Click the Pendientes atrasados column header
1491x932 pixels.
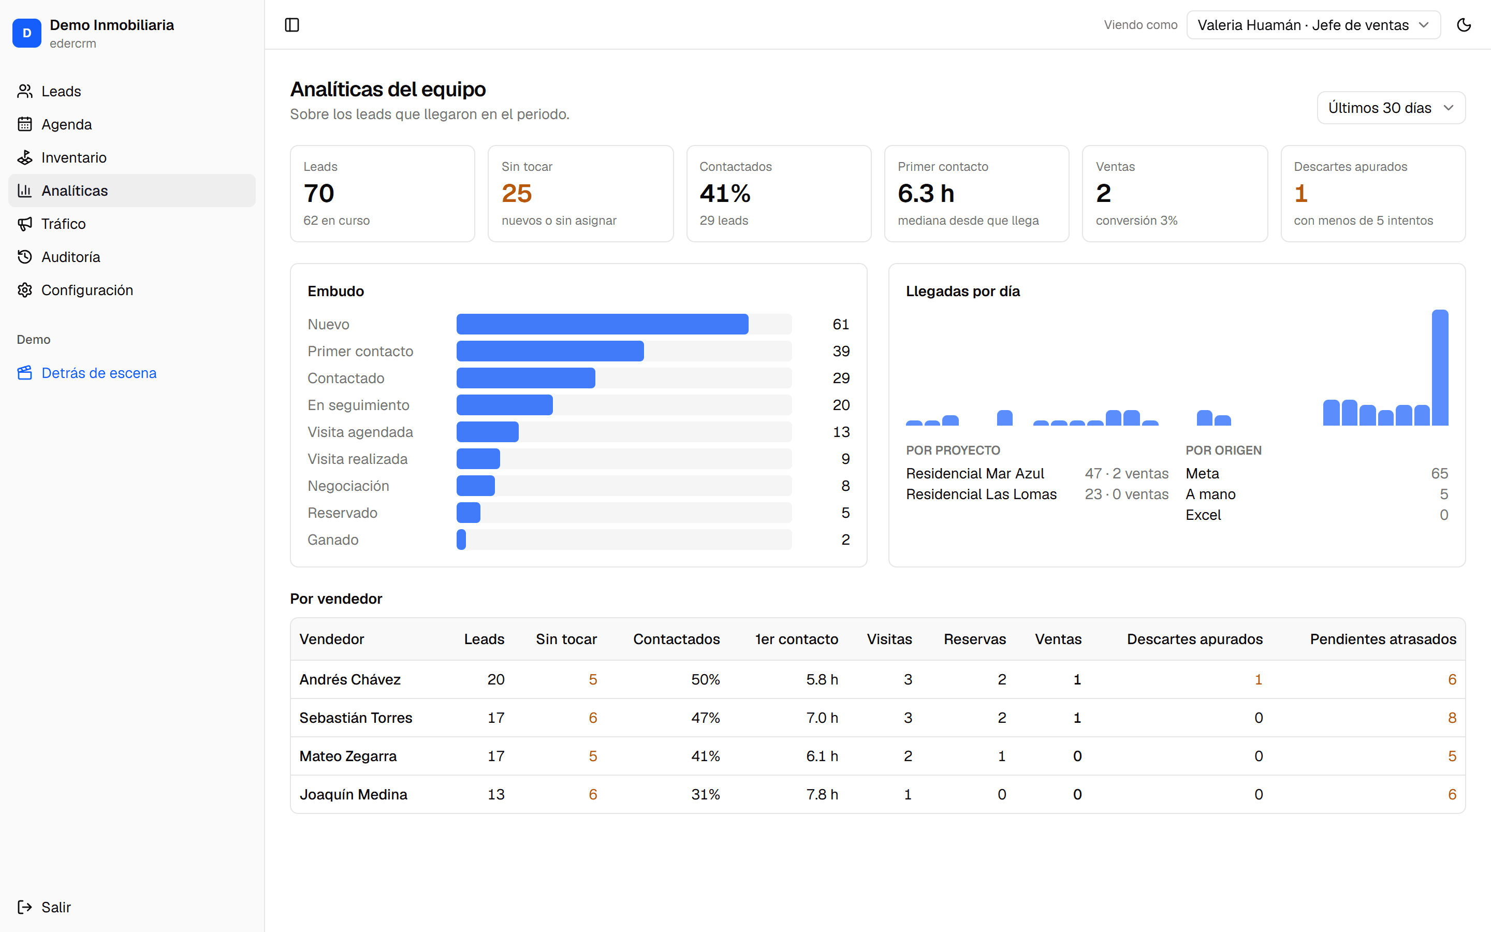click(x=1383, y=639)
